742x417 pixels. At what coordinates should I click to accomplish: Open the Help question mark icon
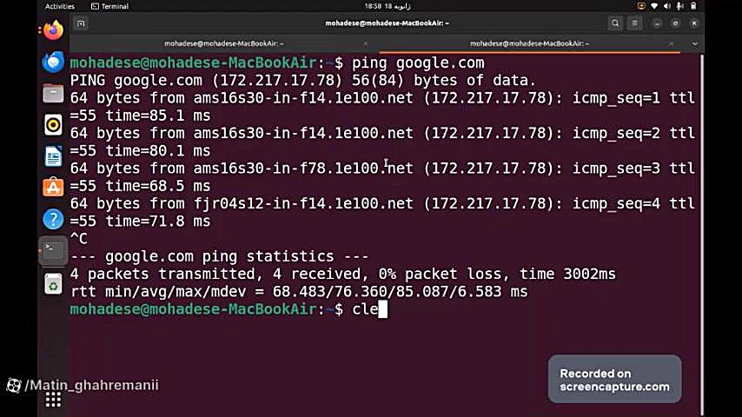53,219
